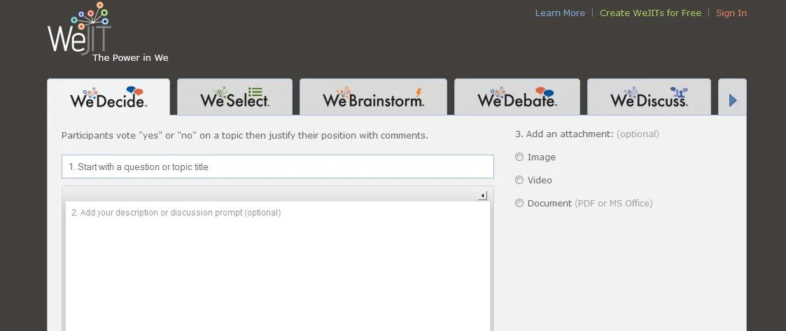Click the "Participants vote" instruction text
The image size is (786, 331).
point(244,136)
